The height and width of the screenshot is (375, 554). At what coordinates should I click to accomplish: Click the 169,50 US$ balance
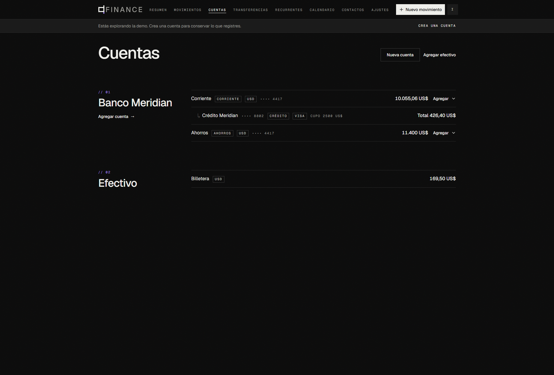[443, 179]
